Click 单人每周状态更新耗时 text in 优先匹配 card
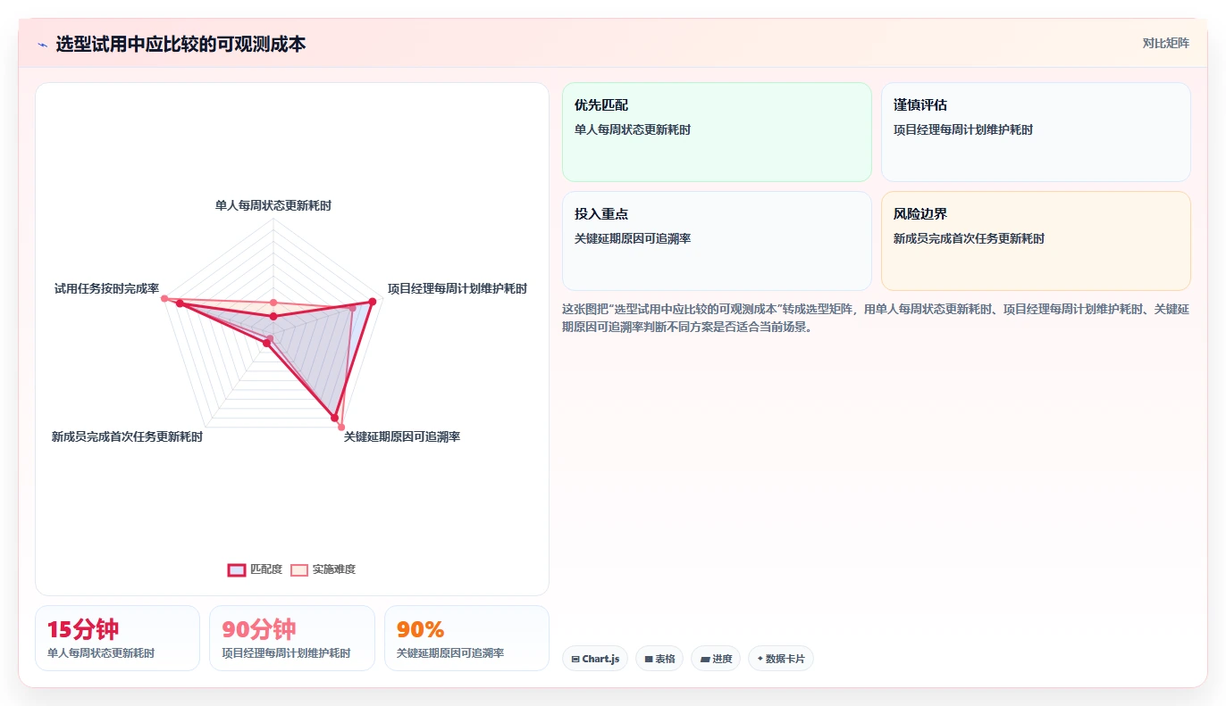This screenshot has width=1226, height=706. pyautogui.click(x=633, y=129)
